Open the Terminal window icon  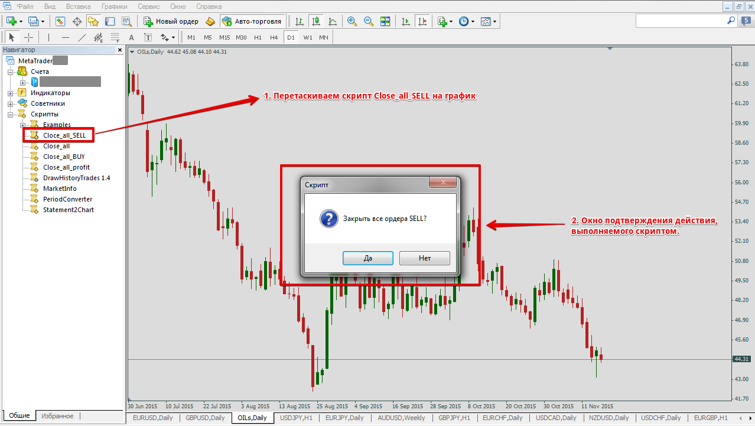pyautogui.click(x=110, y=21)
